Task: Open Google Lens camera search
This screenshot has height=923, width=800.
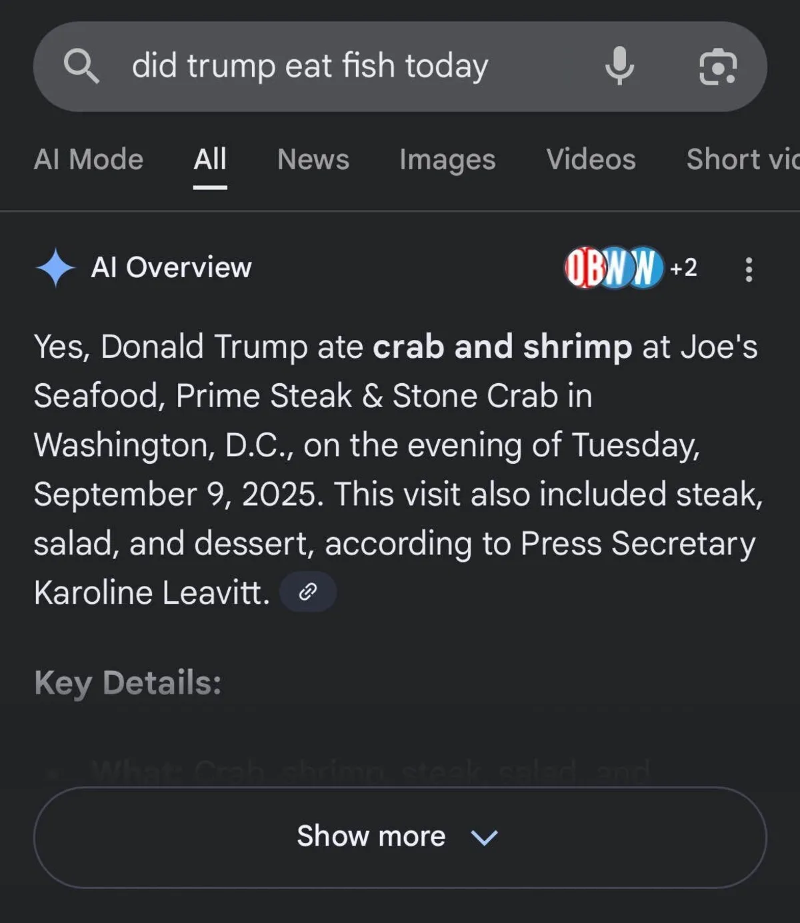Action: tap(717, 67)
